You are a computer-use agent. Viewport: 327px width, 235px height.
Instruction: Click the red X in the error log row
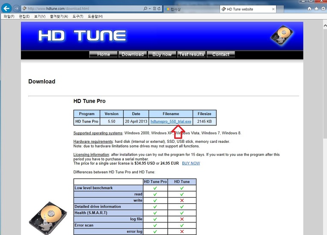pos(182,232)
